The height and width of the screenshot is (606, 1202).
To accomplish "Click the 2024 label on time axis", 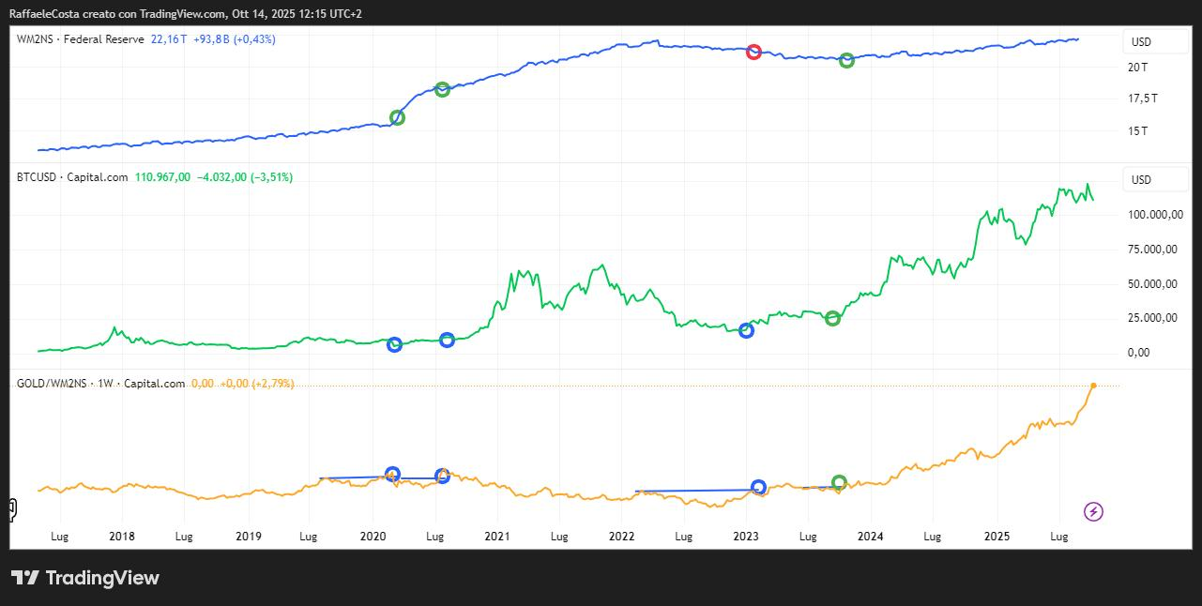I will pyautogui.click(x=870, y=537).
